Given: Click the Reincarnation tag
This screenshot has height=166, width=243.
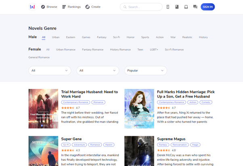Looking at the screenshot, I should [x=180, y=145].
